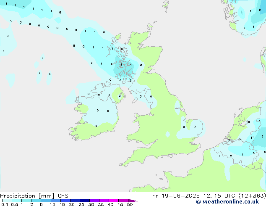This screenshot has height=206, width=266.
Task: Pick the 25–30 mm dark blue swatch
Action: click(84, 201)
